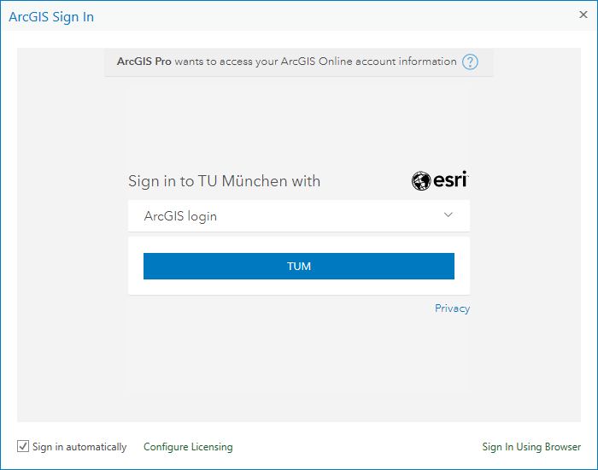Toggle the Sign in automatically checkbox
Screen dimensions: 598x470
[23, 446]
